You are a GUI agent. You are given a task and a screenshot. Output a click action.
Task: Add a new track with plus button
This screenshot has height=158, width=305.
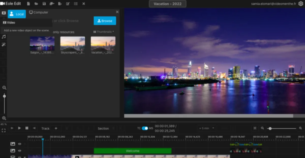[x=56, y=128]
